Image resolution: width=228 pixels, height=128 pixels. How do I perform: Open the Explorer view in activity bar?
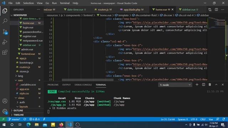[5, 11]
